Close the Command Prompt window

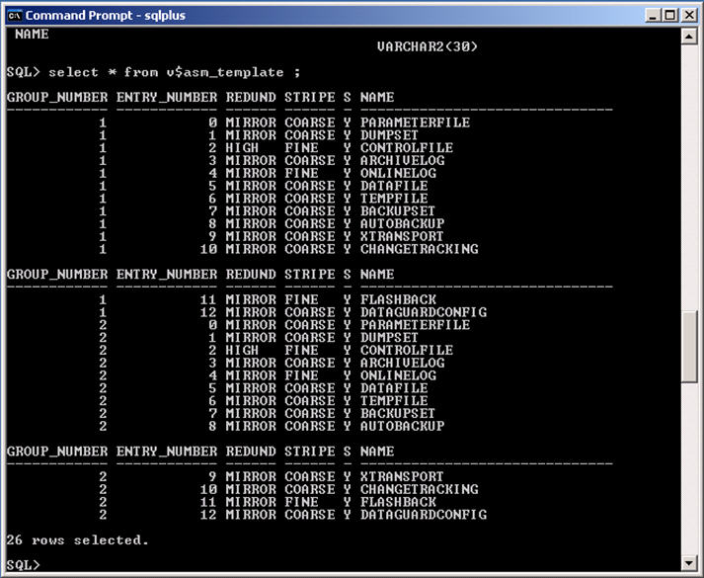tap(689, 15)
